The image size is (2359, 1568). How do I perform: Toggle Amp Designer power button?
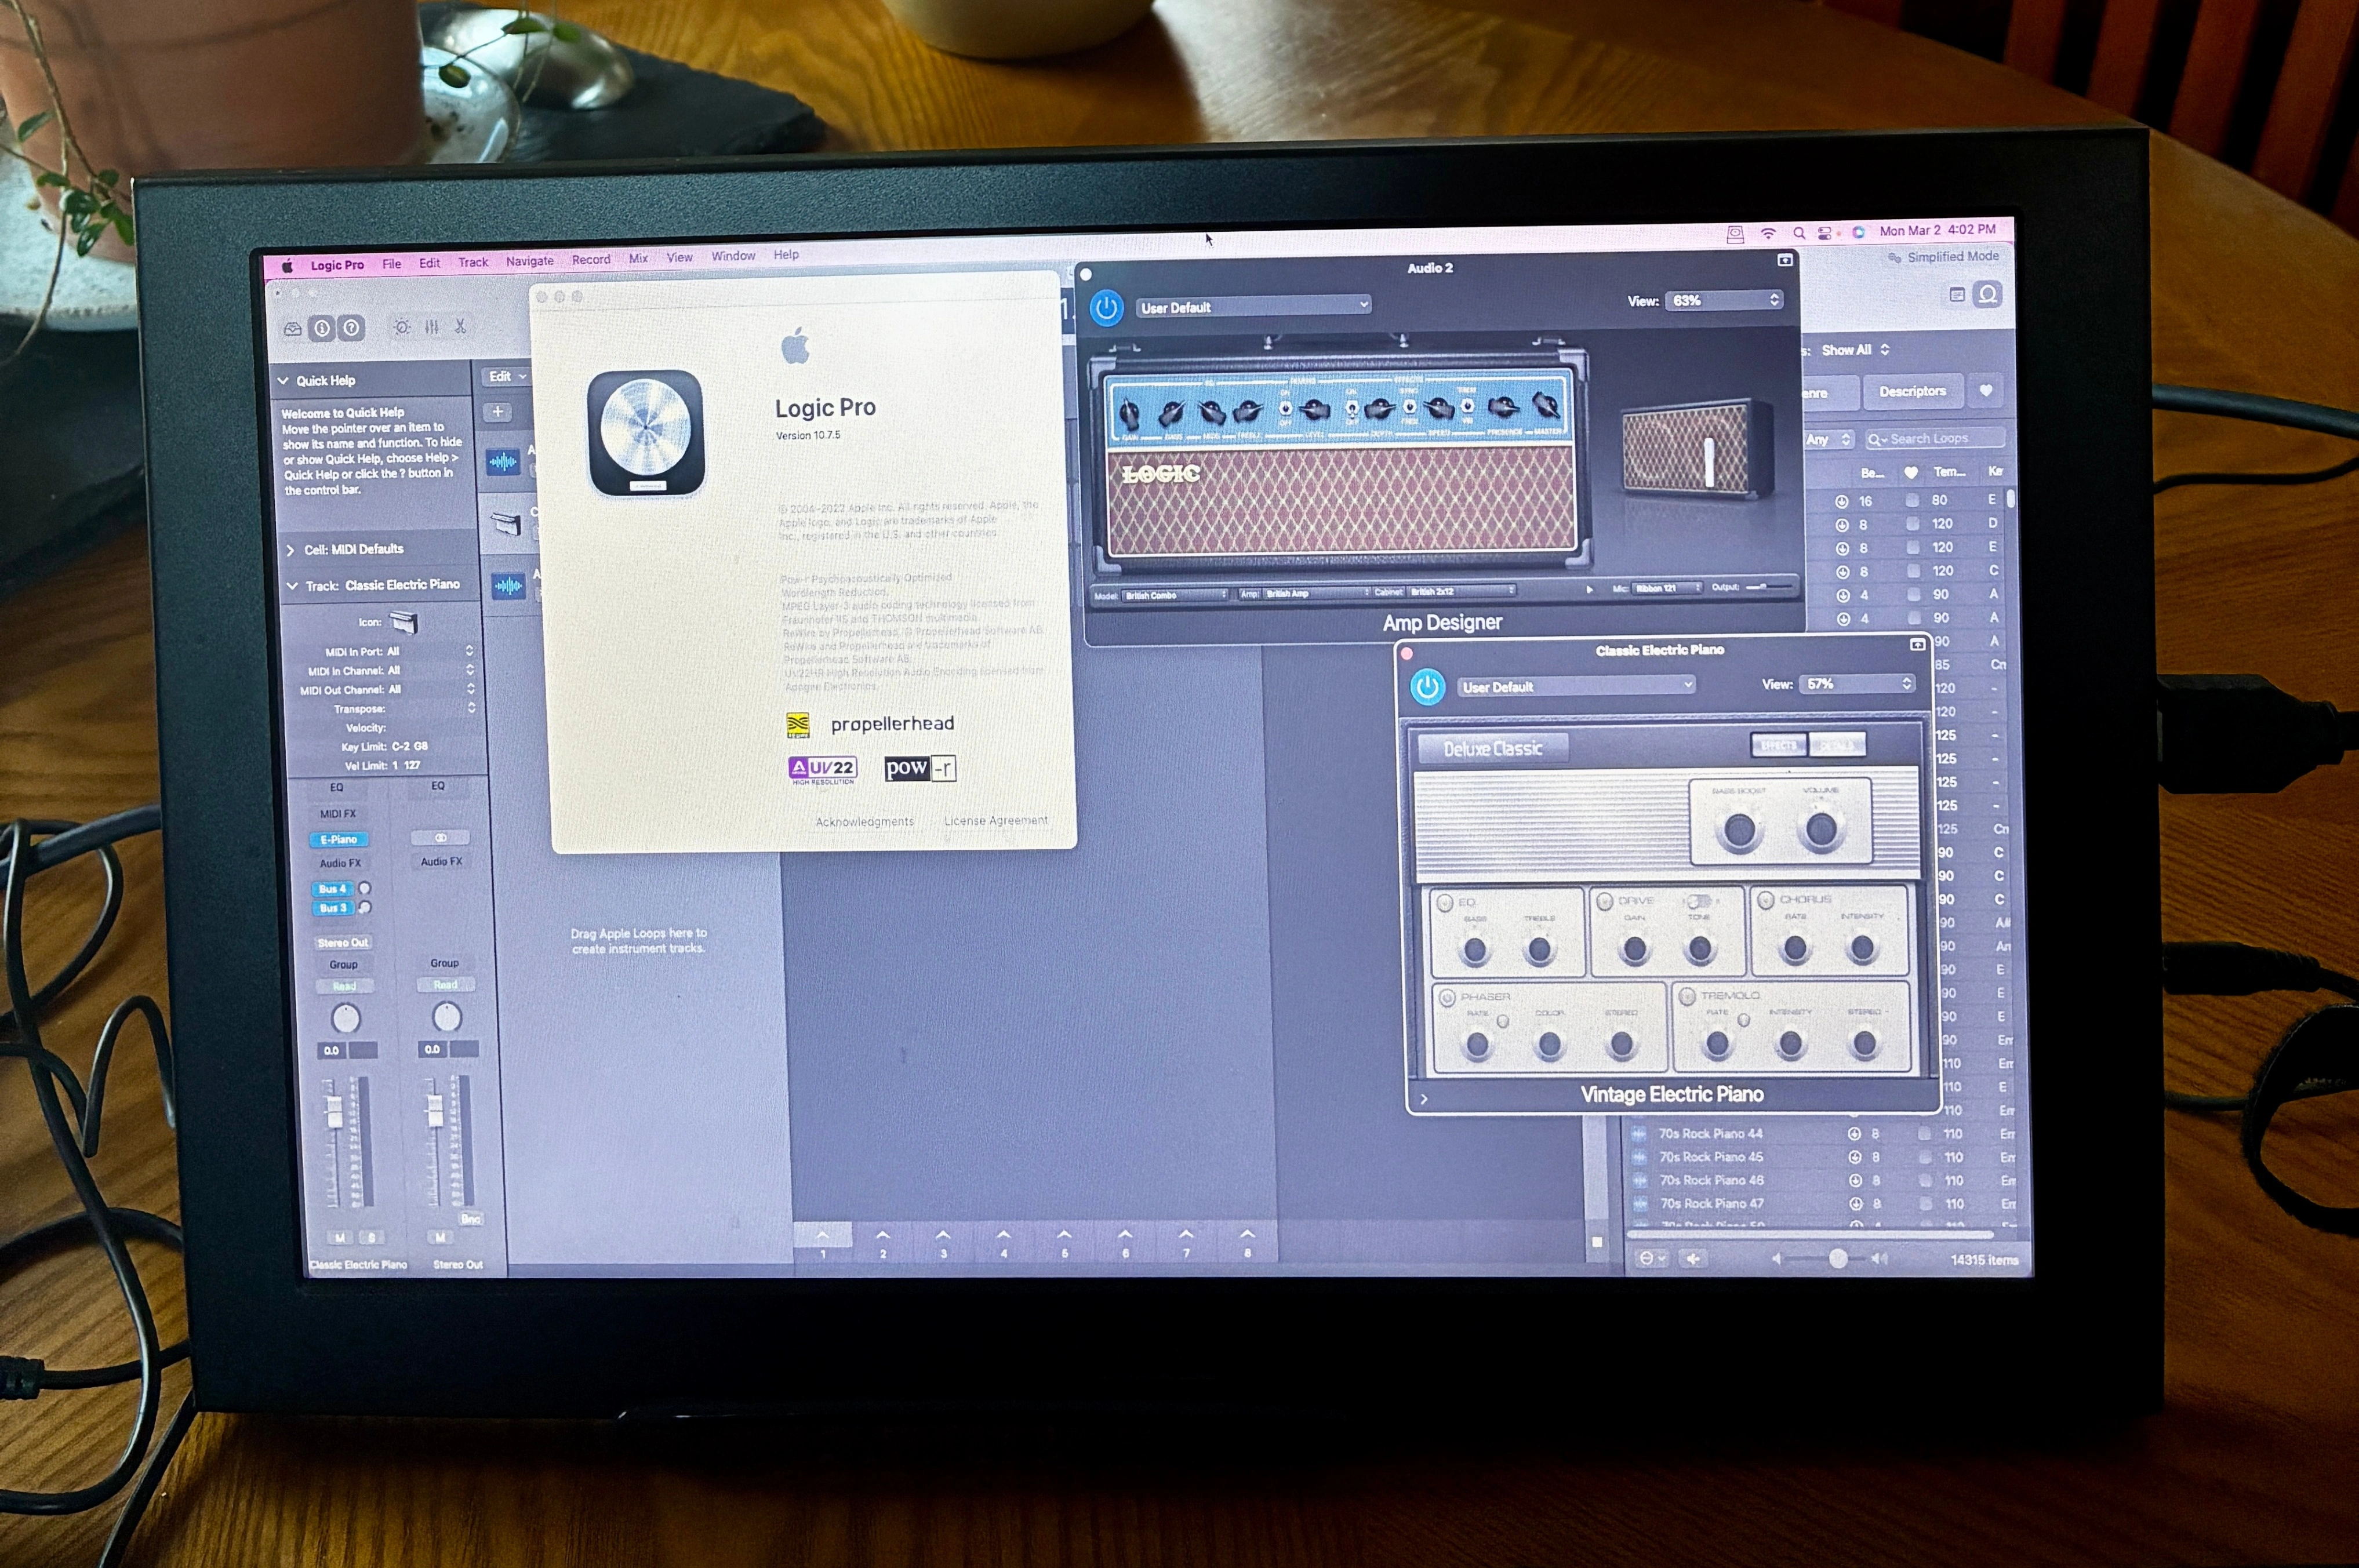pyautogui.click(x=1106, y=308)
